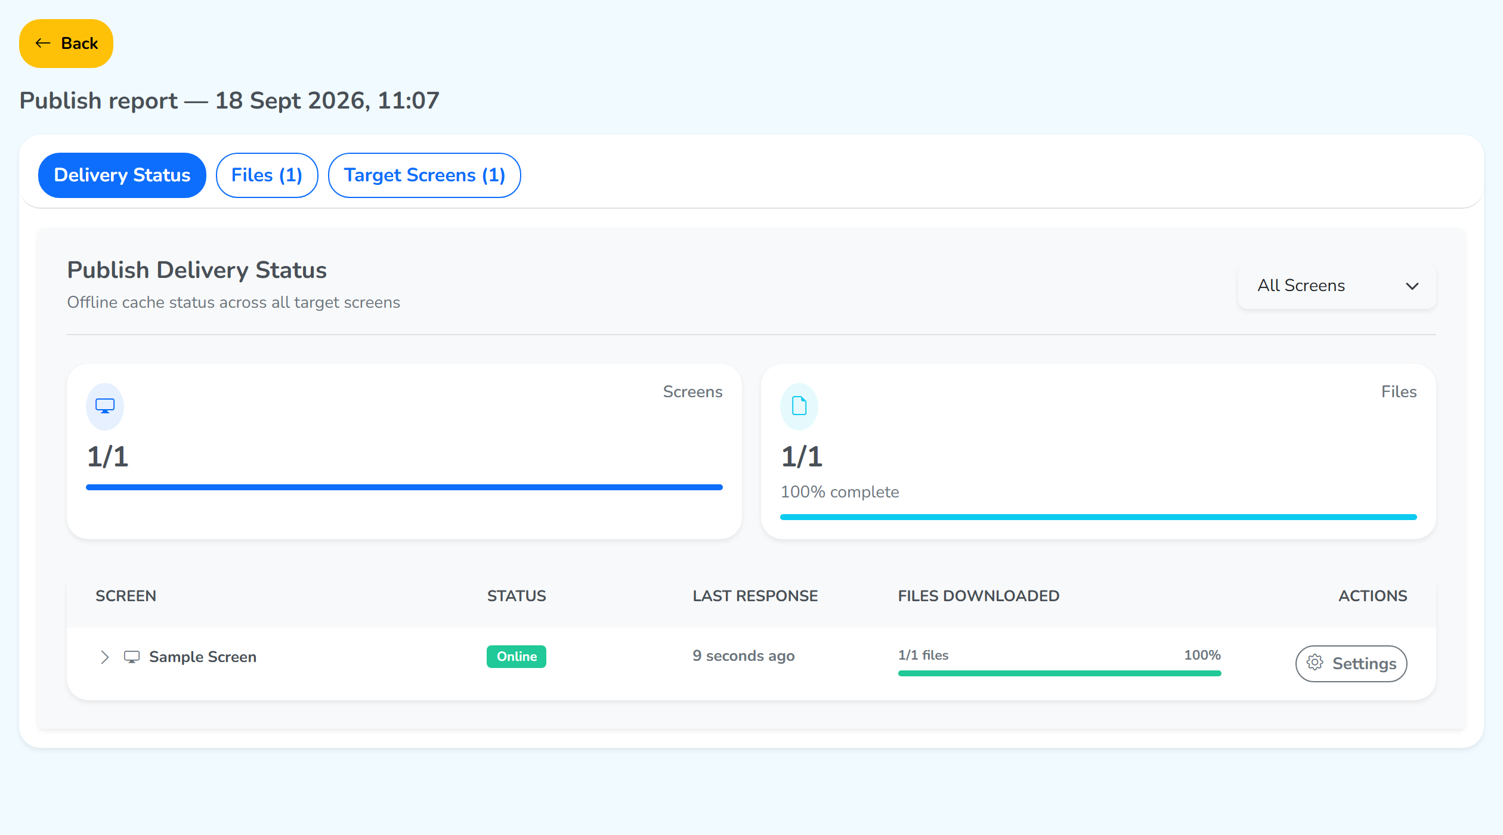The width and height of the screenshot is (1503, 835).
Task: Click the Screens card blue progress bar
Action: tap(404, 487)
